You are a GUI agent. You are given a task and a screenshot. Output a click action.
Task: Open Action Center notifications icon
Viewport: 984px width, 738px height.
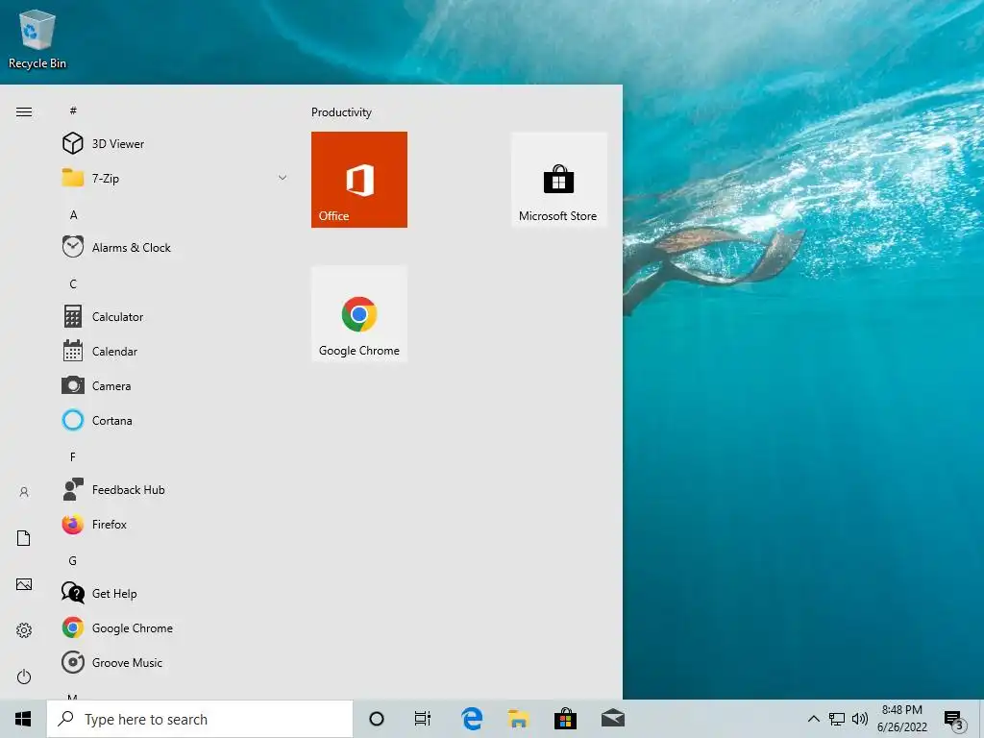click(954, 720)
